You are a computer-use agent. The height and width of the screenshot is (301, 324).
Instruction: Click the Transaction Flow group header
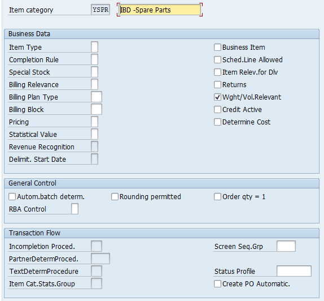coord(161,233)
